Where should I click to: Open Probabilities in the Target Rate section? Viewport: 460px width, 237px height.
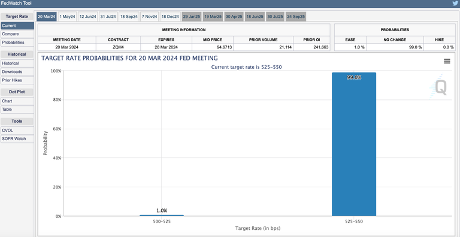(17, 42)
